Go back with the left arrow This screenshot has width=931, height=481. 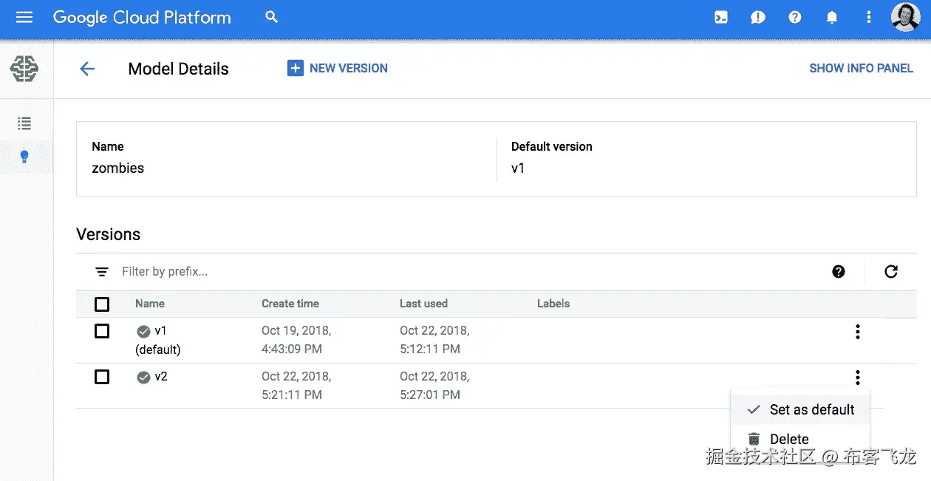87,69
